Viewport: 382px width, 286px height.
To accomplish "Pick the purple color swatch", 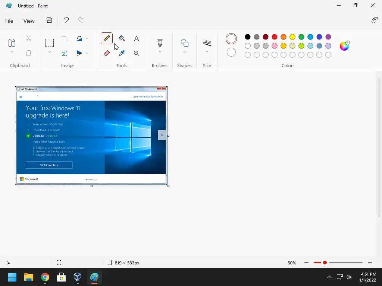I will (x=328, y=37).
